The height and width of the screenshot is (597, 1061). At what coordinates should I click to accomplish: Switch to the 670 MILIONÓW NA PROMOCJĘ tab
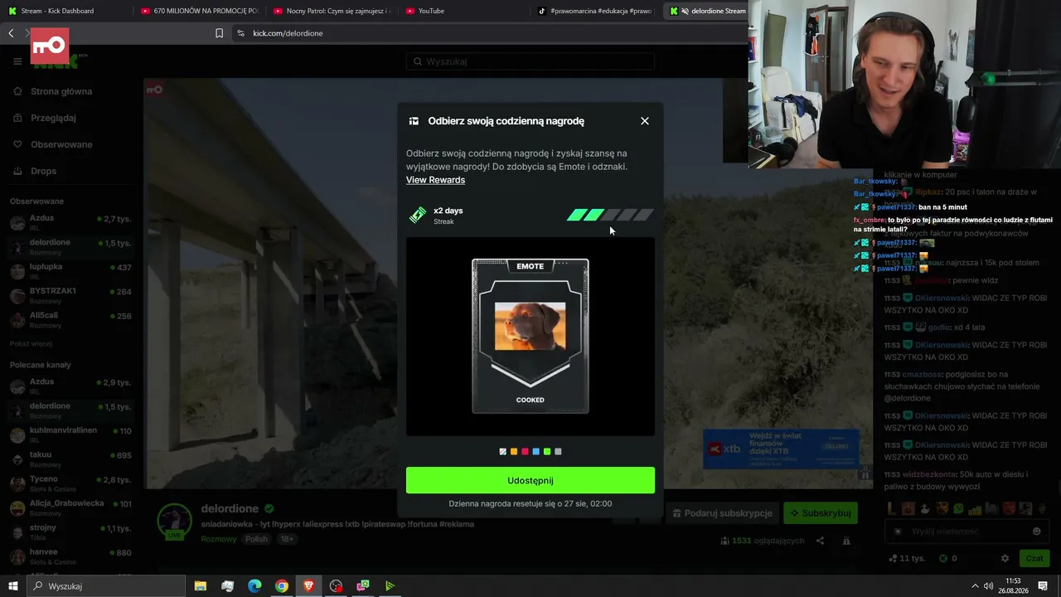click(199, 11)
